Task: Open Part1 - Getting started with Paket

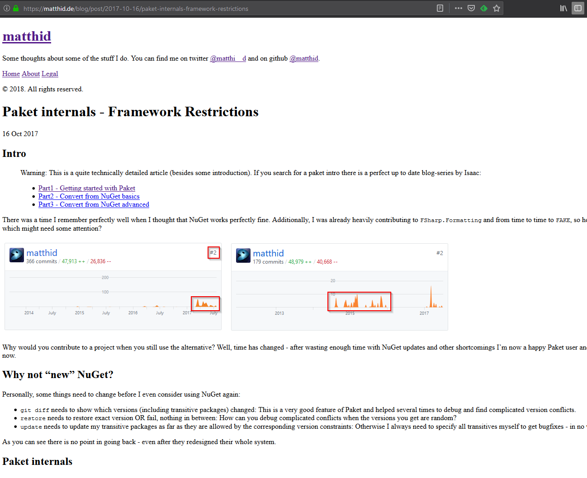Action: pos(87,188)
